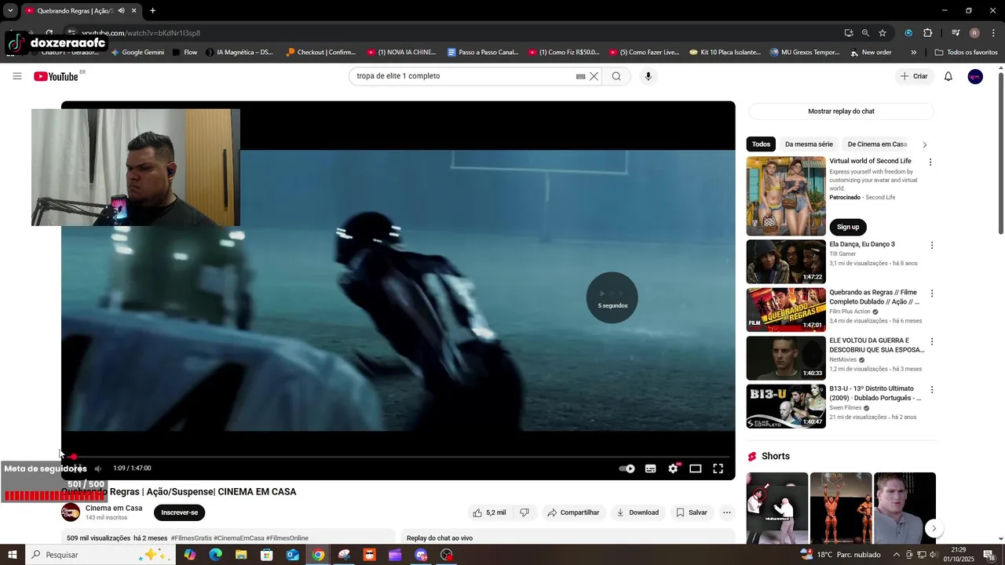Open more actions beside Salvar
The height and width of the screenshot is (565, 1005).
pos(727,512)
